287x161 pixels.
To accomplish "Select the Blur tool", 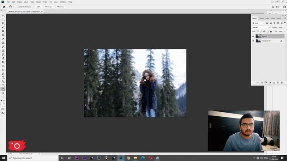I will coord(3,66).
